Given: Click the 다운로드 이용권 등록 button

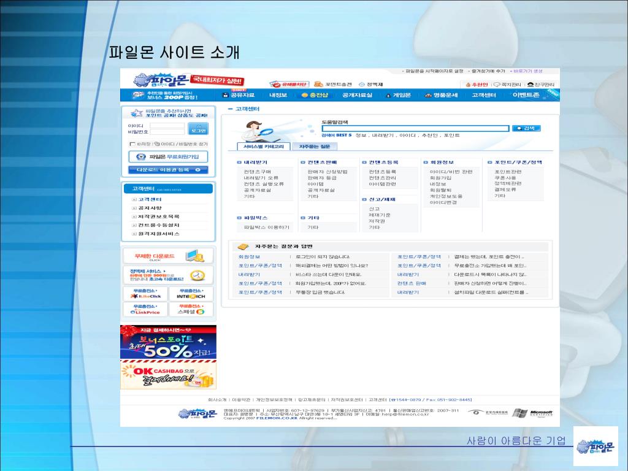Looking at the screenshot, I should (168, 170).
